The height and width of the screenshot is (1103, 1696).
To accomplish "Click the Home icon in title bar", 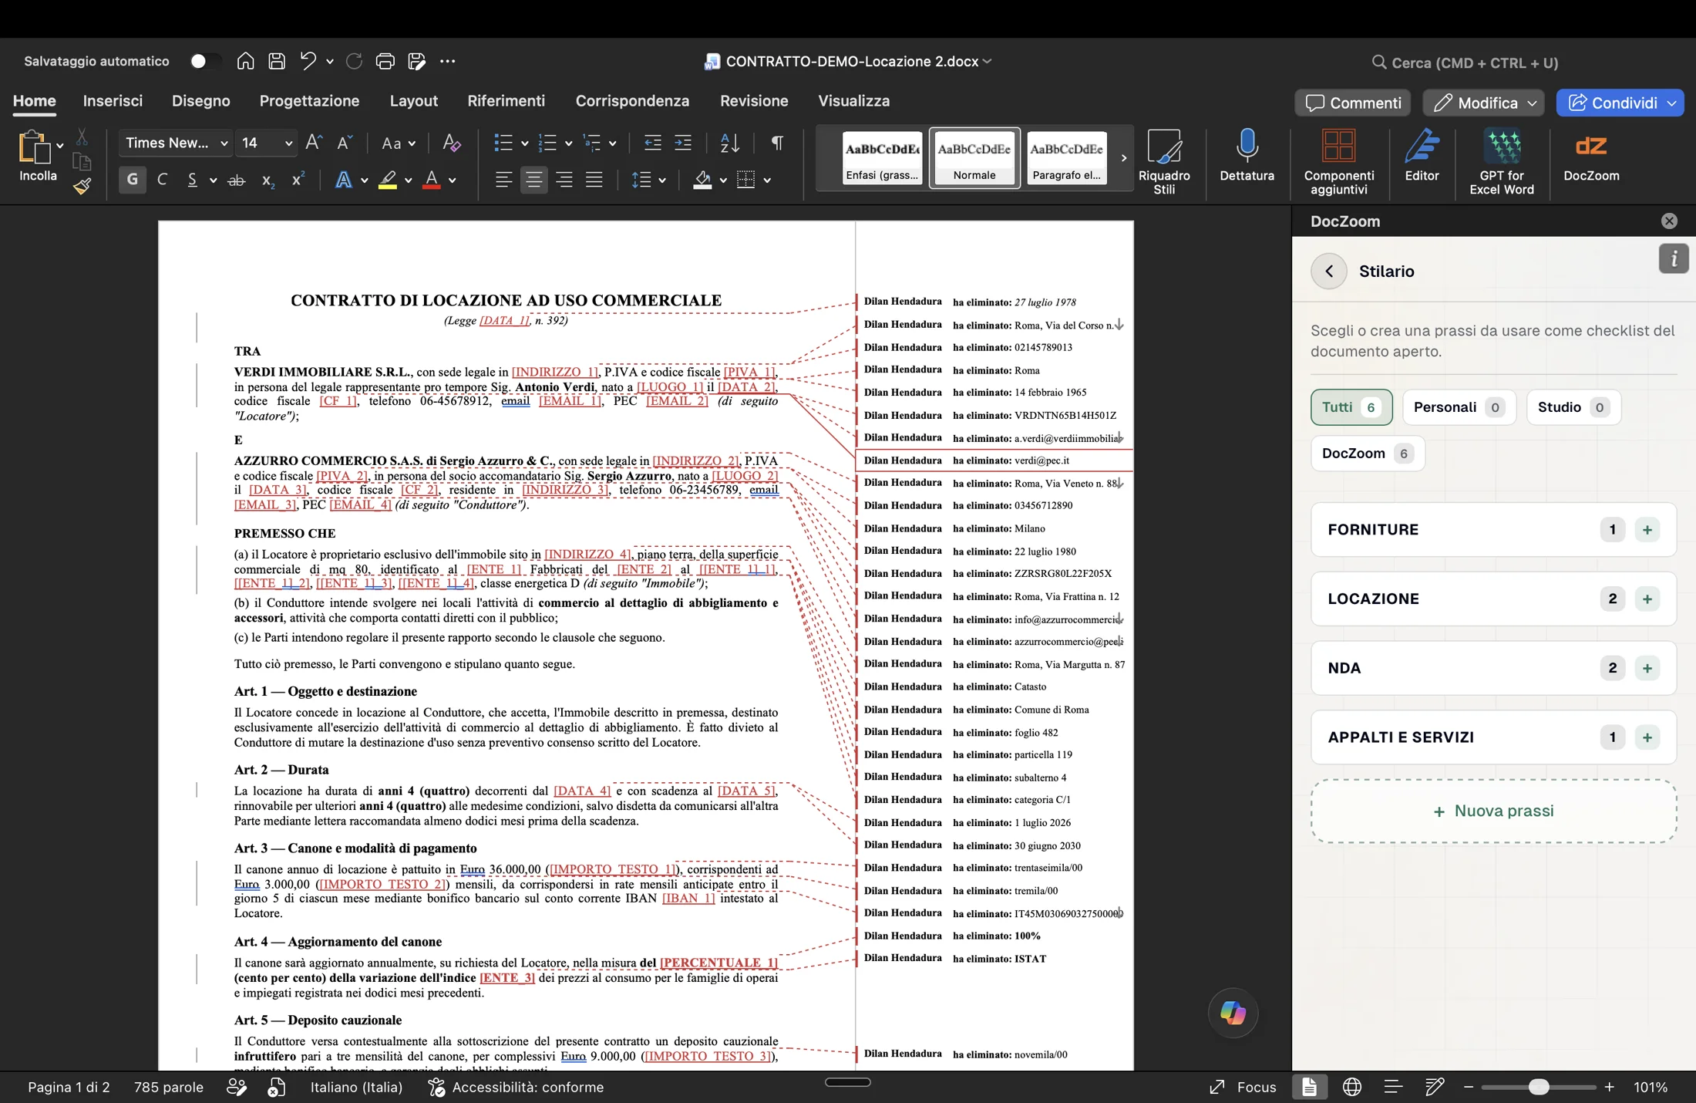I will [245, 62].
